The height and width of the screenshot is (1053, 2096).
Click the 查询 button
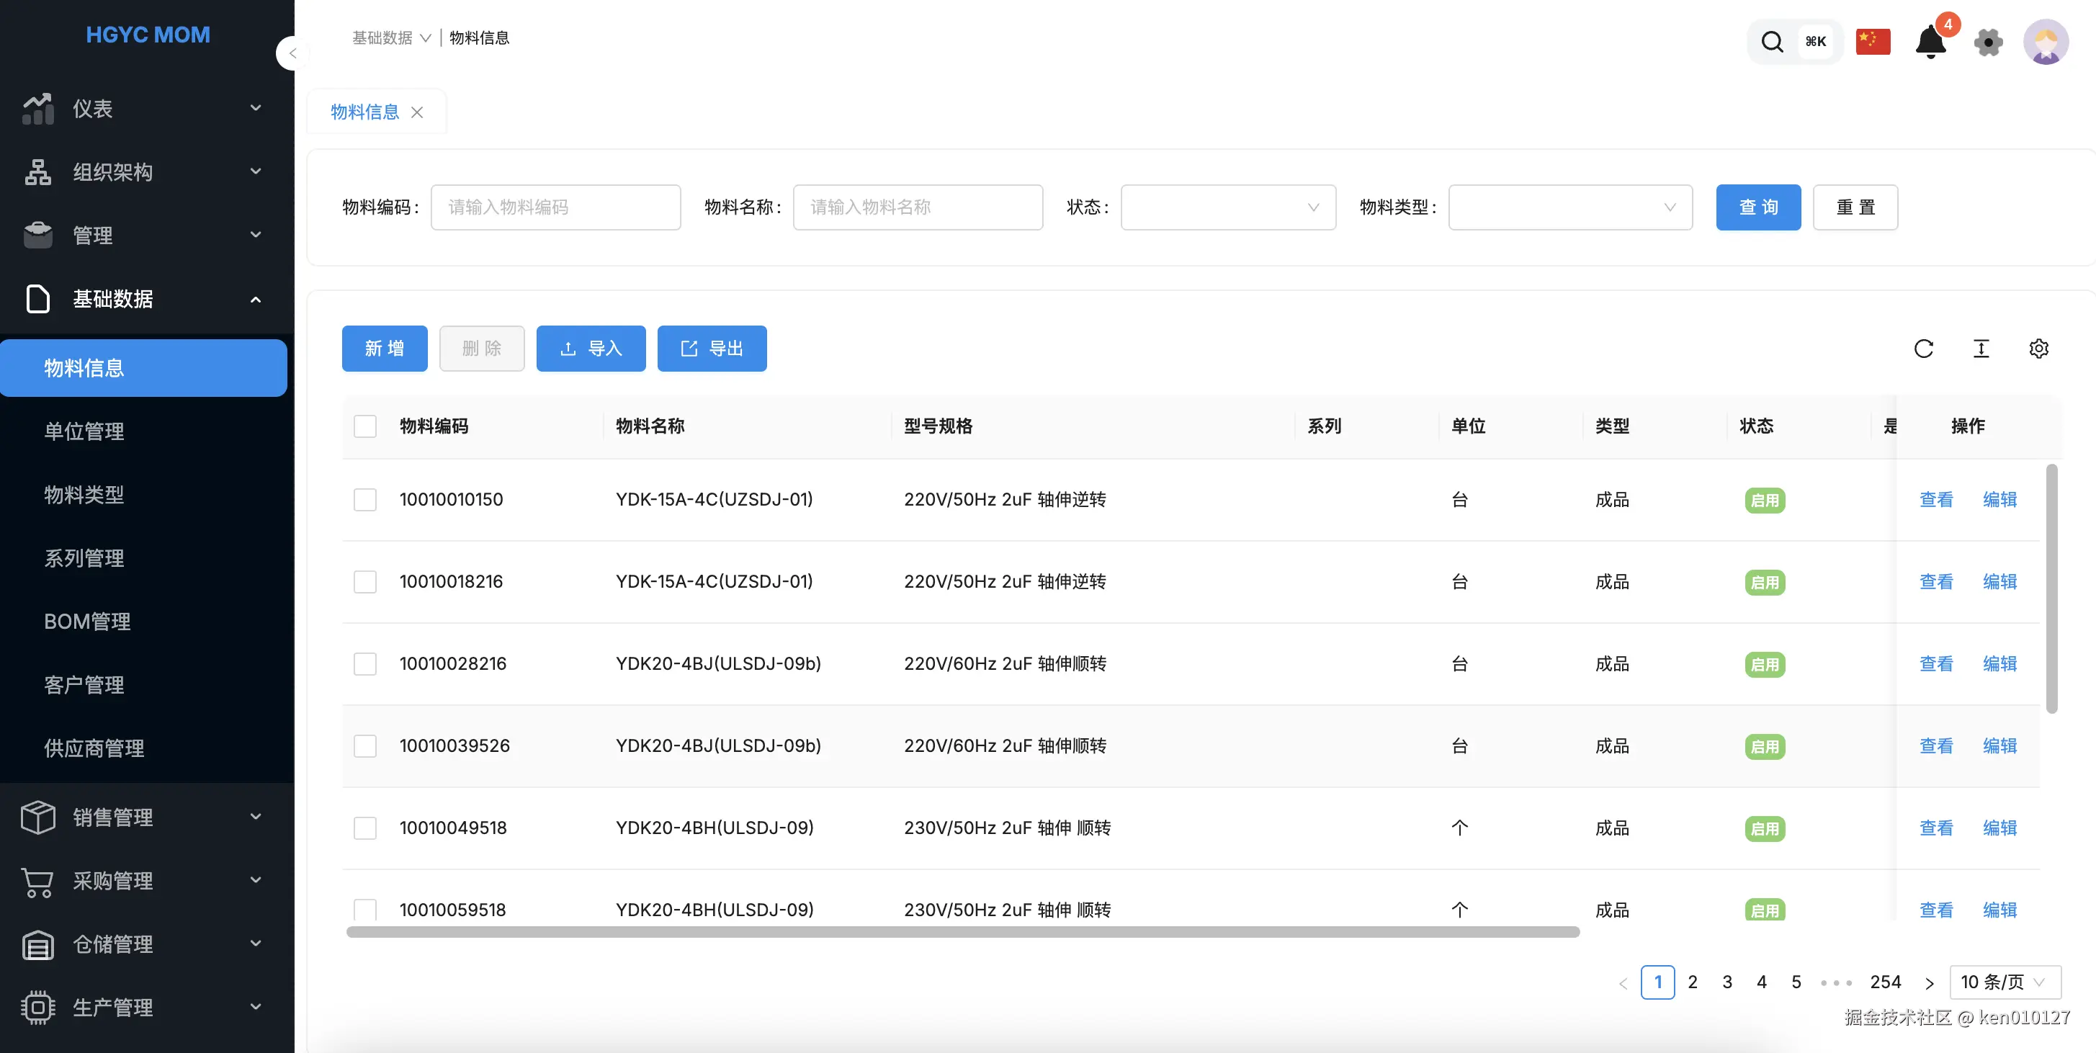point(1757,207)
